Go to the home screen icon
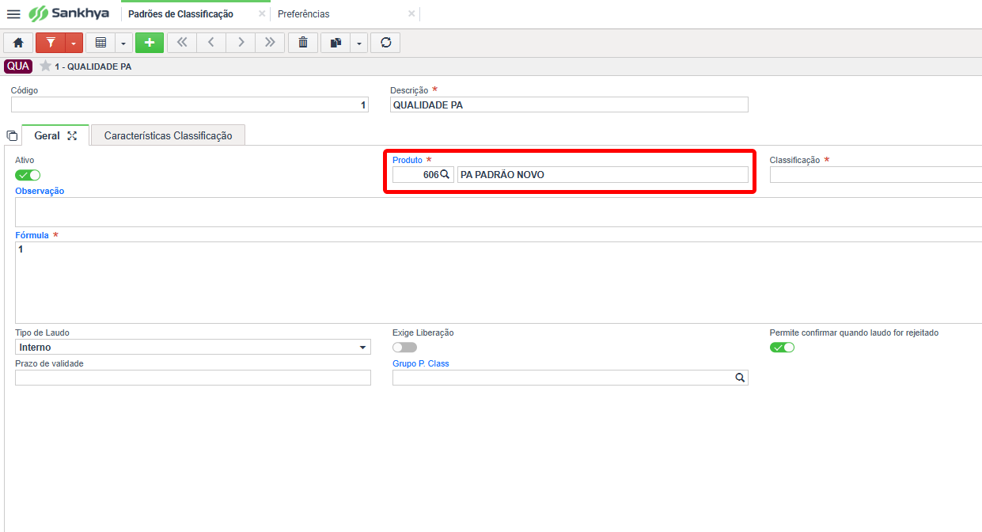The width and height of the screenshot is (982, 532). pos(18,43)
